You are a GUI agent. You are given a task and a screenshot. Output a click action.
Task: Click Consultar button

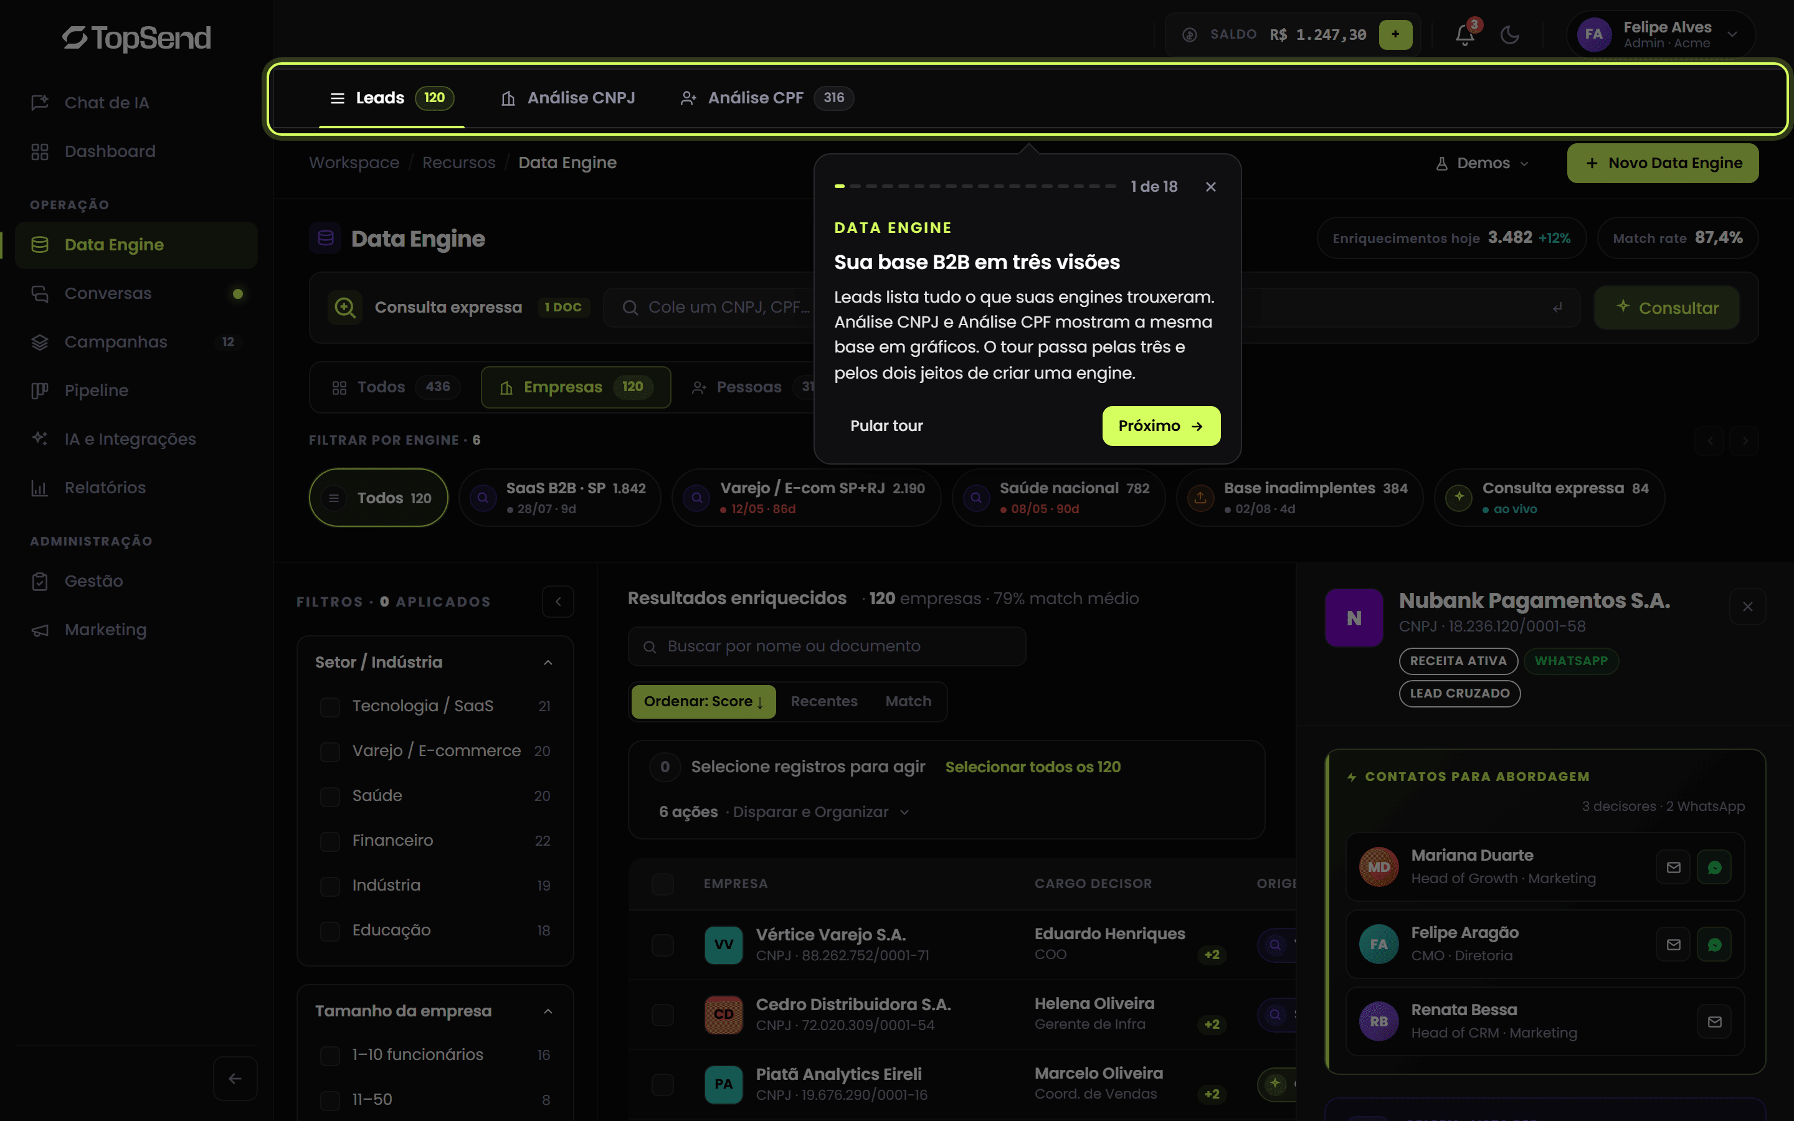tap(1666, 308)
